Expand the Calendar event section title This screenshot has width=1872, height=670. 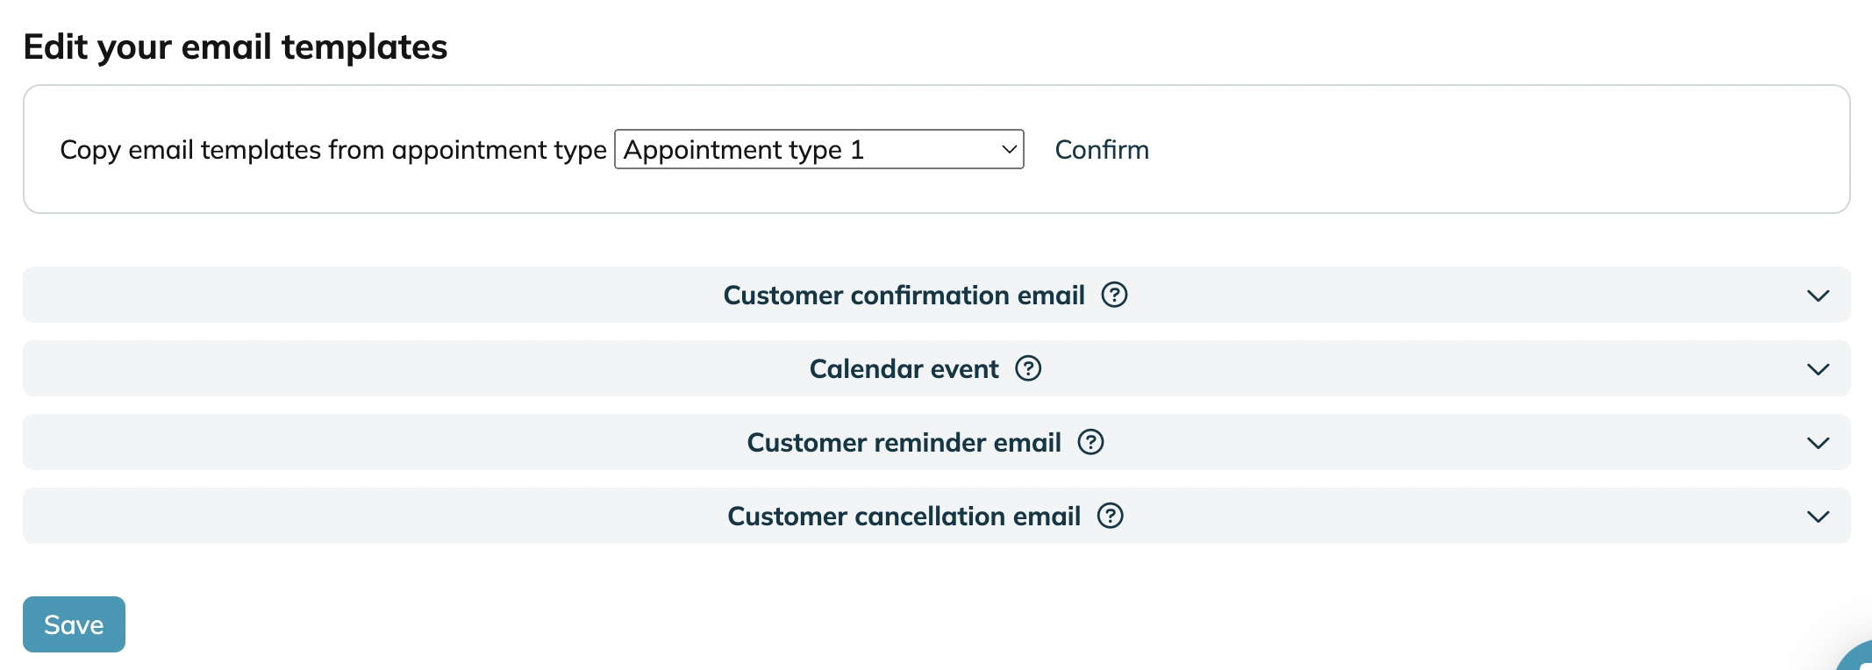pos(904,368)
